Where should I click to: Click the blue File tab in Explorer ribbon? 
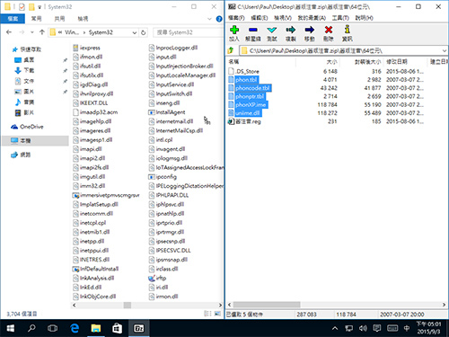[13, 19]
